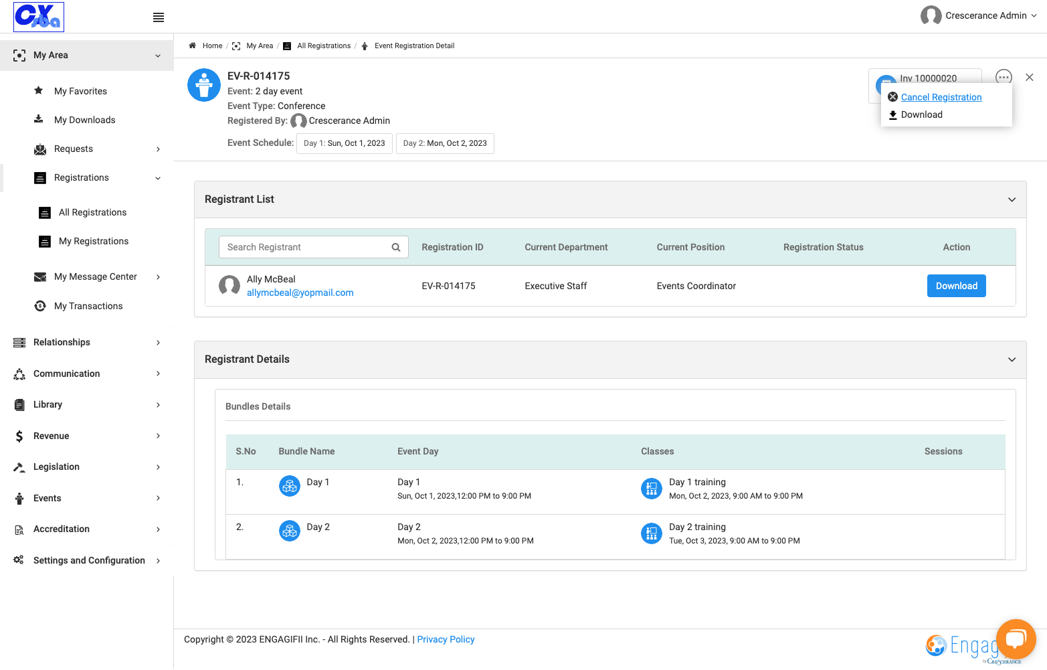1047x670 pixels.
Task: Click the Home breadcrumb icon
Action: pyautogui.click(x=192, y=46)
